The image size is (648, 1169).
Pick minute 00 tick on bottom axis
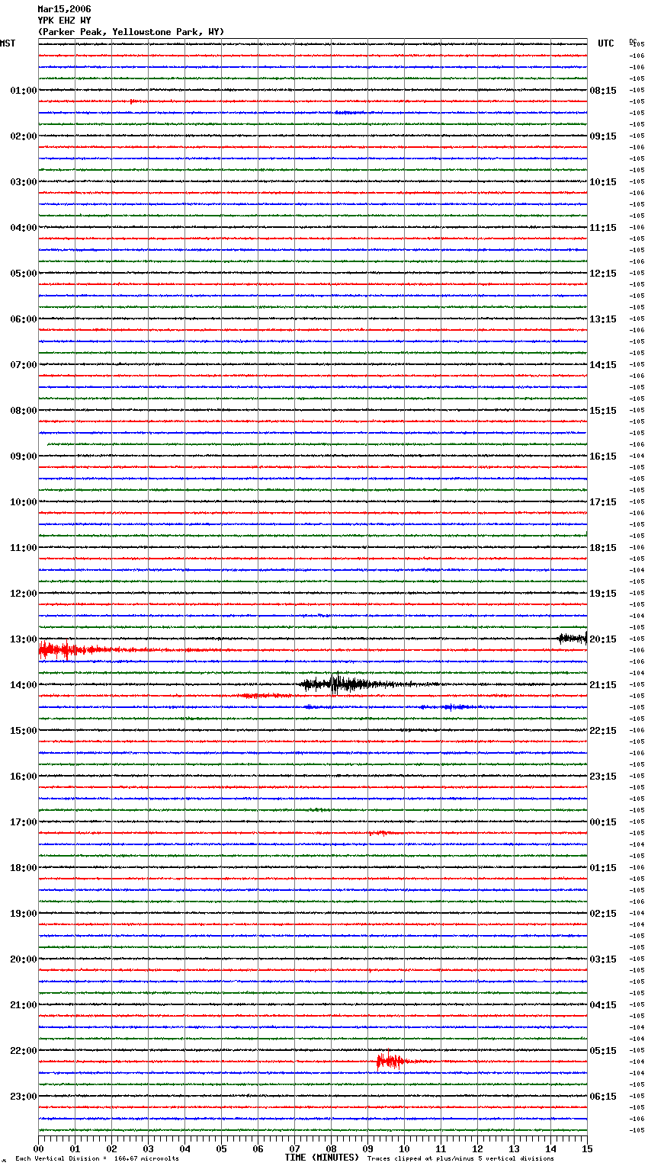tap(39, 1148)
